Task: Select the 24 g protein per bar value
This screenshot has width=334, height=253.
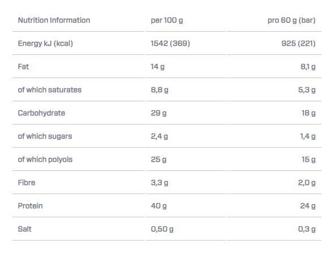Action: pos(308,206)
